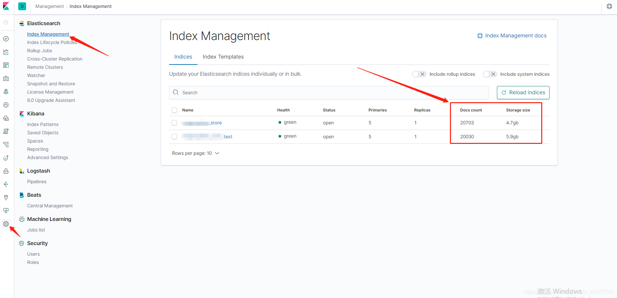
Task: Open Rollup Jobs menu item
Action: (40, 51)
